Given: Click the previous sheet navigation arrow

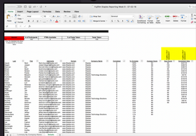Looking at the screenshot, I should coord(8,135).
